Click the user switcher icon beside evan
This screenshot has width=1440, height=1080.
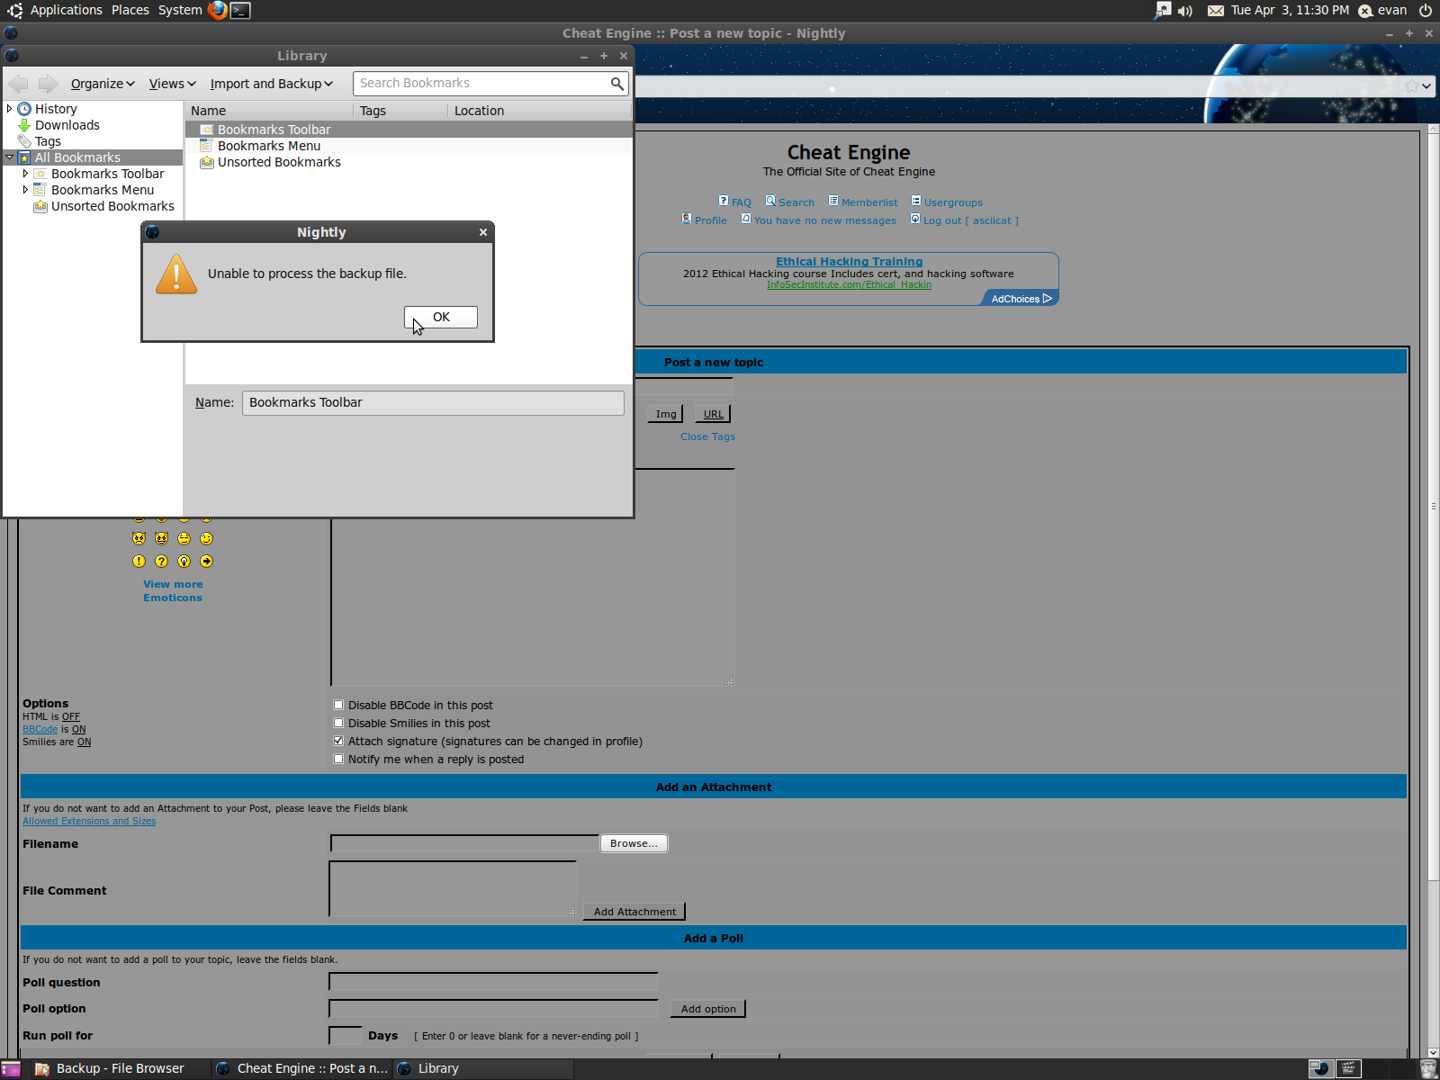(x=1364, y=11)
